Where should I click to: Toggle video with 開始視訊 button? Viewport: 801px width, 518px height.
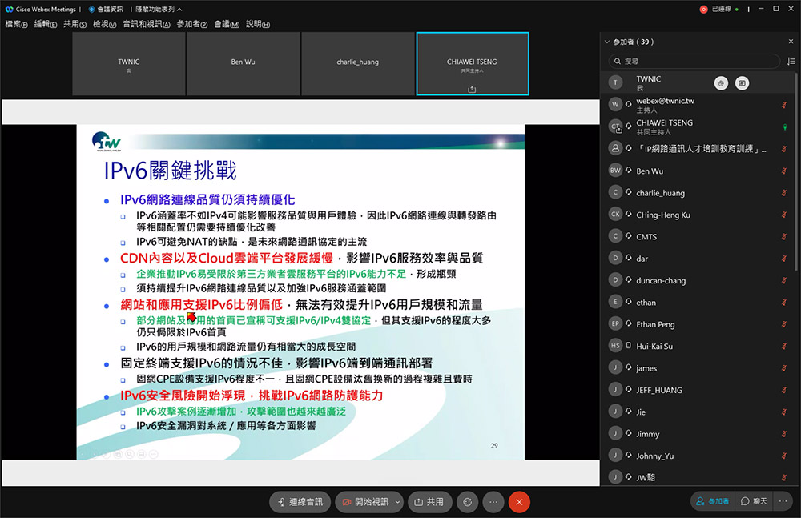coord(364,501)
